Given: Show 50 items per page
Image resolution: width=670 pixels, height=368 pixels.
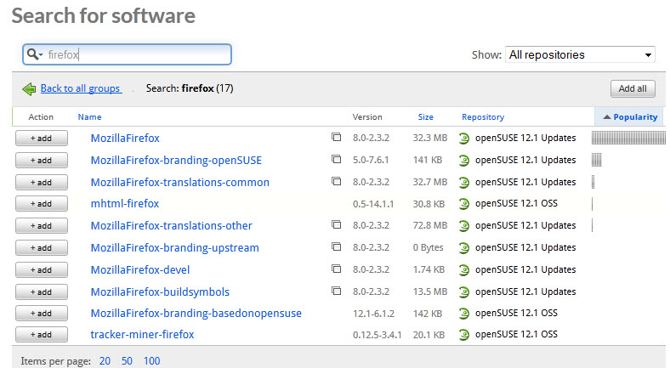Looking at the screenshot, I should coord(127,361).
